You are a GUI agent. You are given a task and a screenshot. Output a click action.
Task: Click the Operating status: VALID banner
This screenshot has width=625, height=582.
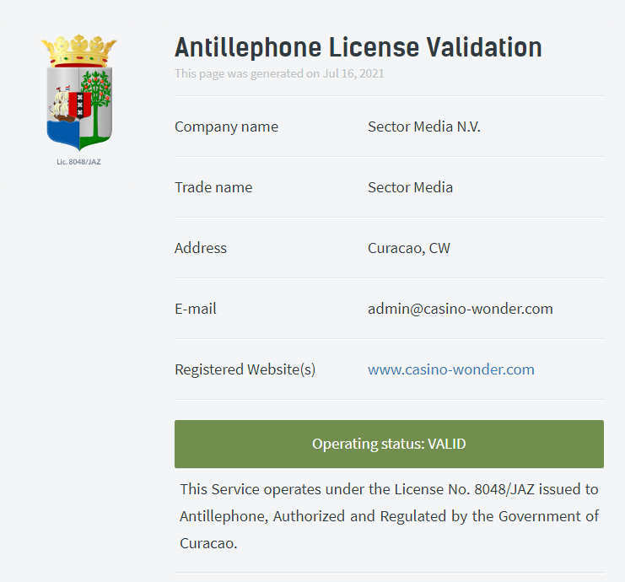pos(389,444)
